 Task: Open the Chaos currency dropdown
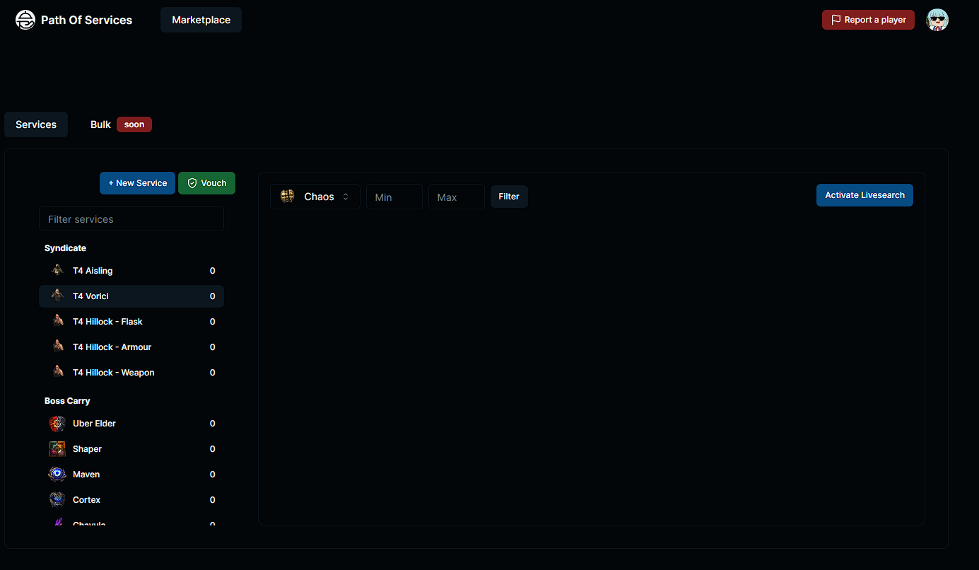pos(315,197)
